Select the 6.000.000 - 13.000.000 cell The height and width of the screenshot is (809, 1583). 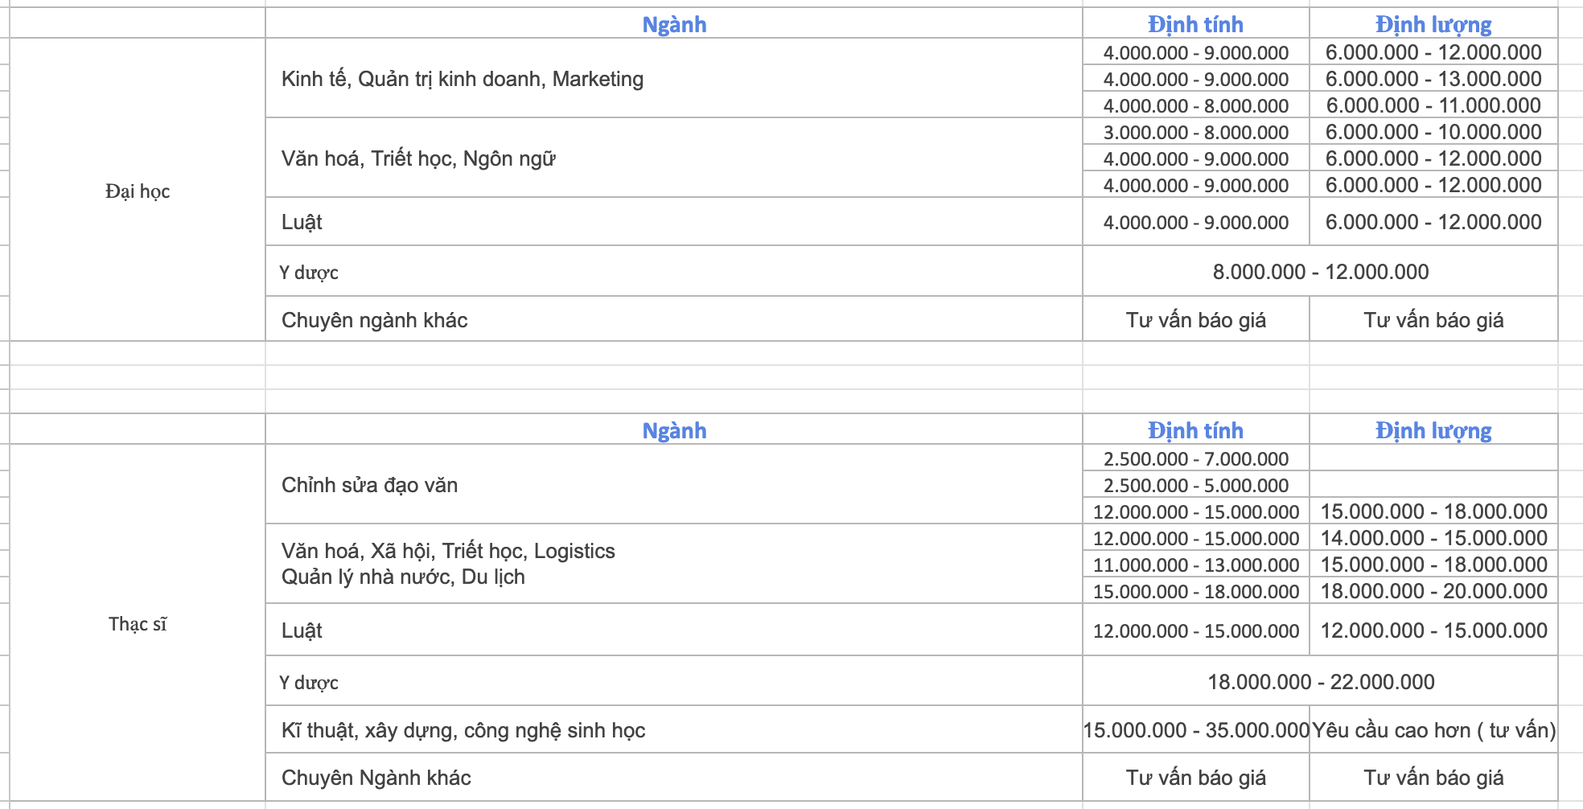point(1433,79)
